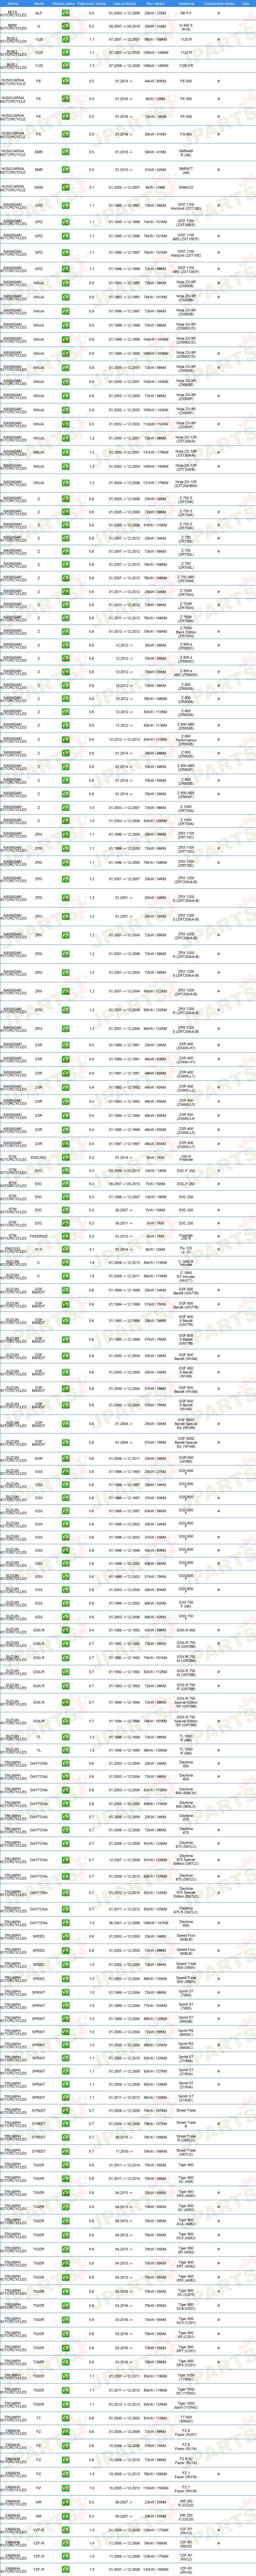This screenshot has height=2576, width=256.
Task: Click the "Moc silnika" column header
Action: pyautogui.click(x=155, y=3)
